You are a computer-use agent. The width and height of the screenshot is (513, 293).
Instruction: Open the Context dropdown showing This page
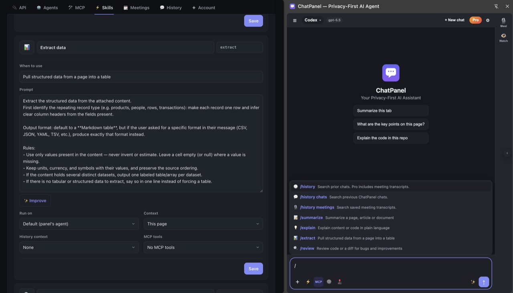(203, 224)
